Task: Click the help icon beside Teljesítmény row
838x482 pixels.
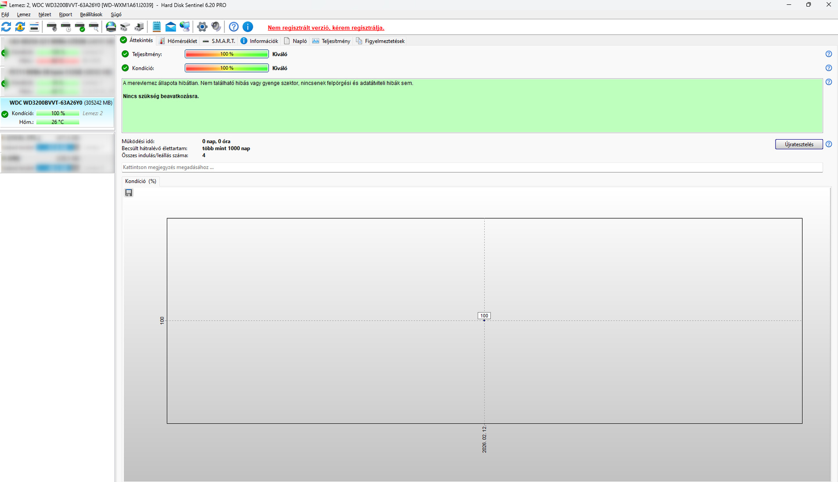Action: pyautogui.click(x=829, y=54)
